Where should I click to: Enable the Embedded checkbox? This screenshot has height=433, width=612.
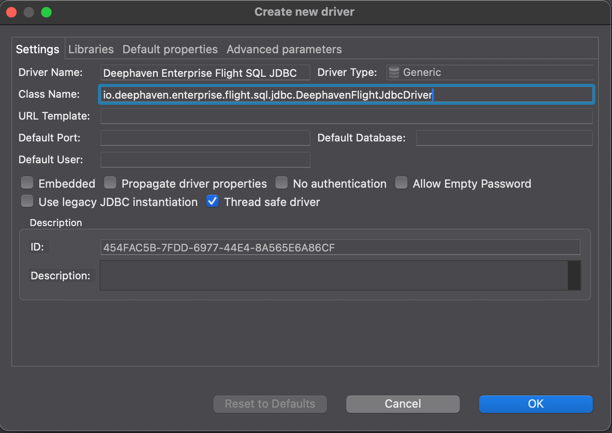tap(27, 183)
